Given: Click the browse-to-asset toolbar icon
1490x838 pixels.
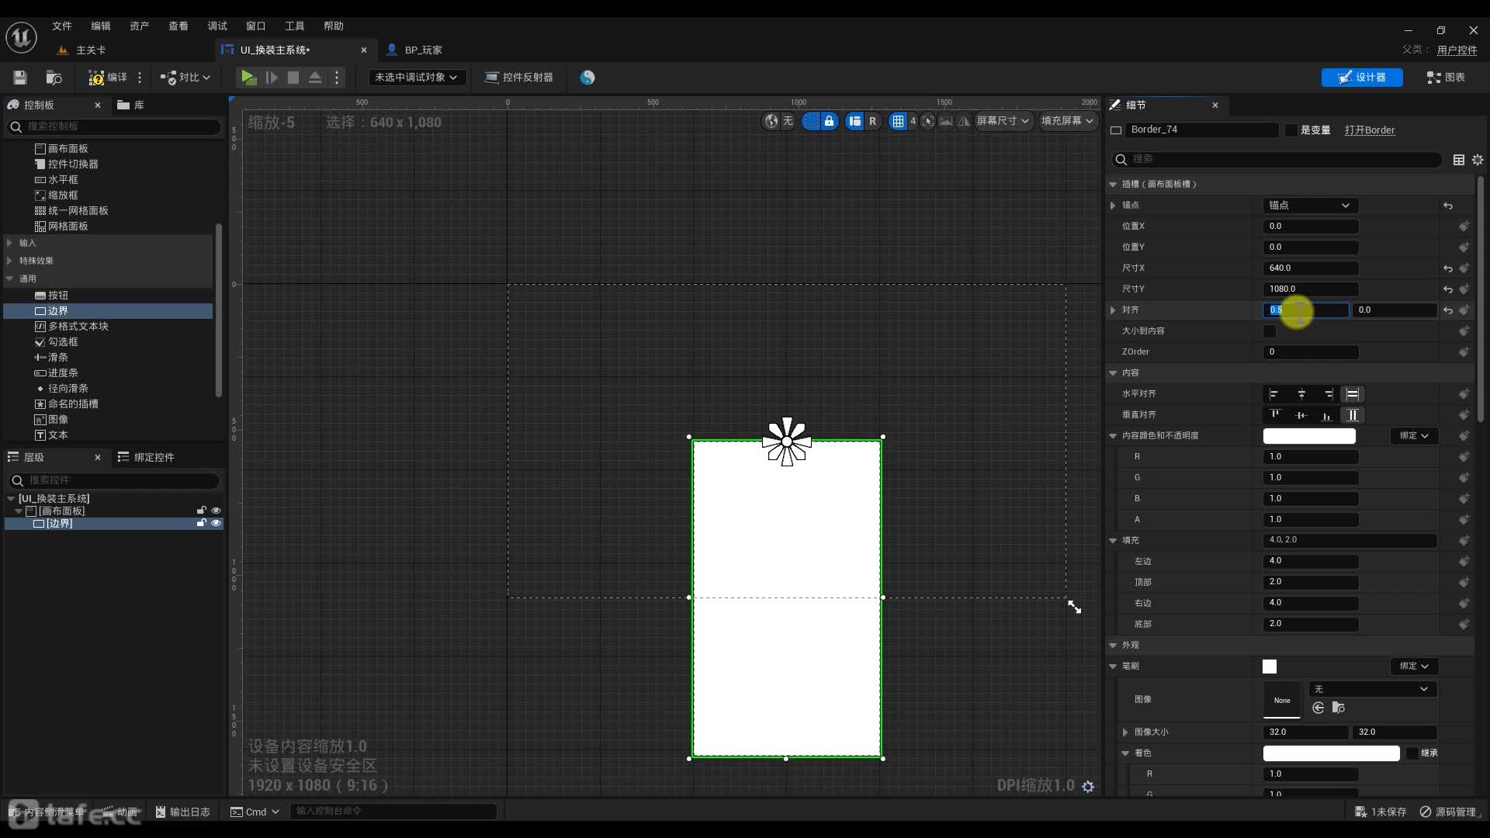Looking at the screenshot, I should [x=54, y=78].
